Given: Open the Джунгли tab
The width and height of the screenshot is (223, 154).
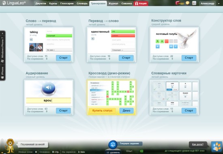Looking at the screenshot, I should click(x=41, y=3).
